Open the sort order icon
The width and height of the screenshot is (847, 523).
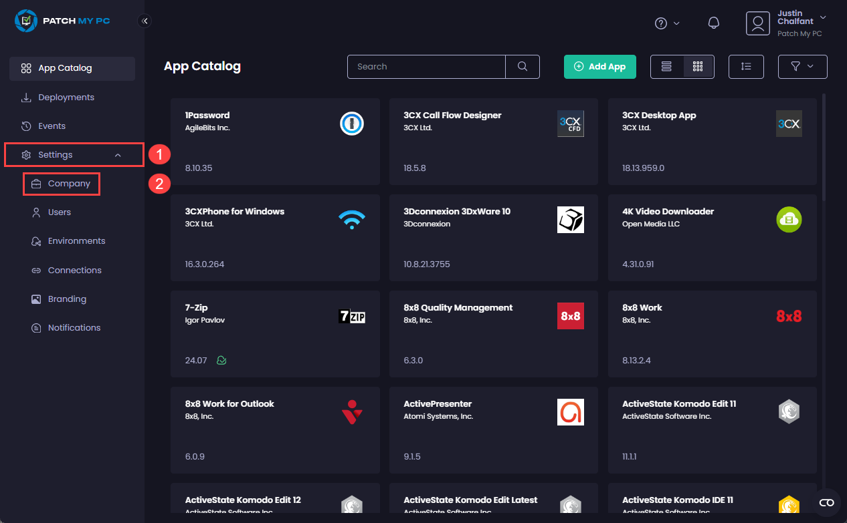coord(746,66)
